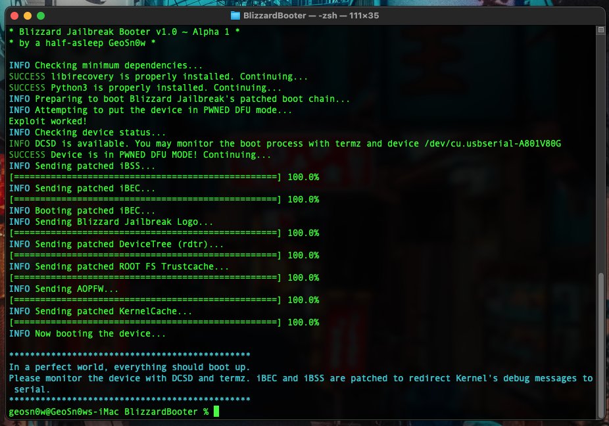The image size is (609, 426).
Task: Click the progress bar under 'Sending patched iBEC'
Action: [x=145, y=200]
